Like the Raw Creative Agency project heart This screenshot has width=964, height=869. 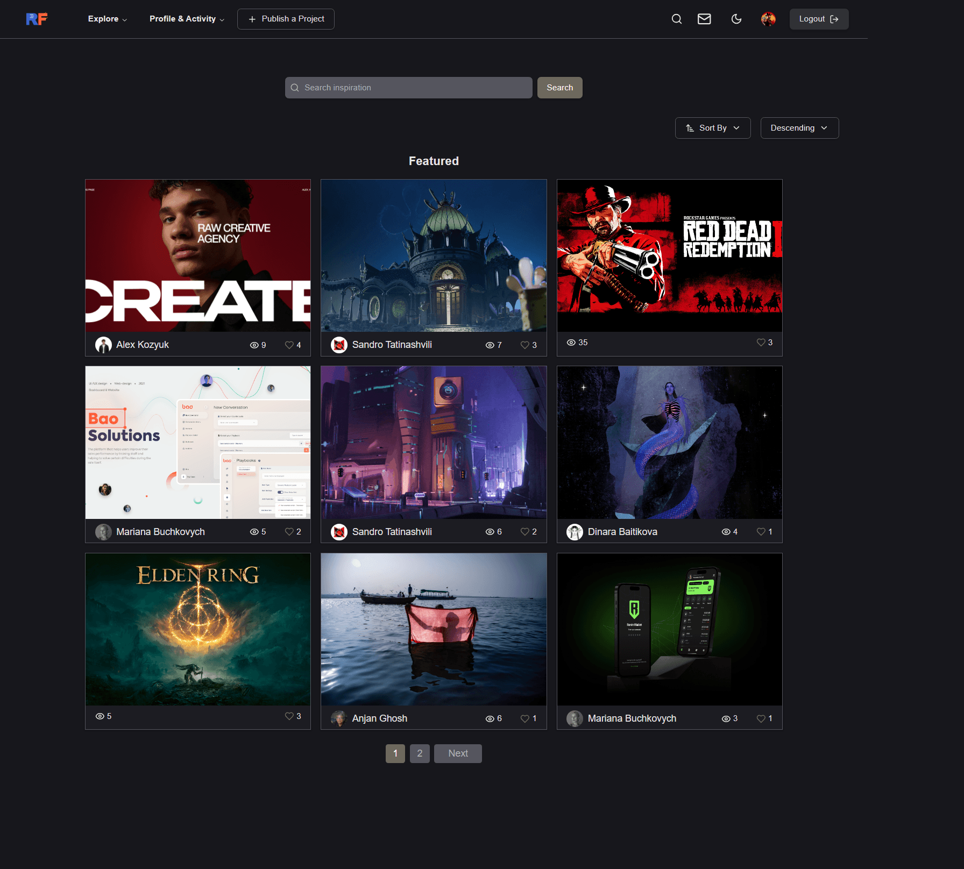pos(289,345)
